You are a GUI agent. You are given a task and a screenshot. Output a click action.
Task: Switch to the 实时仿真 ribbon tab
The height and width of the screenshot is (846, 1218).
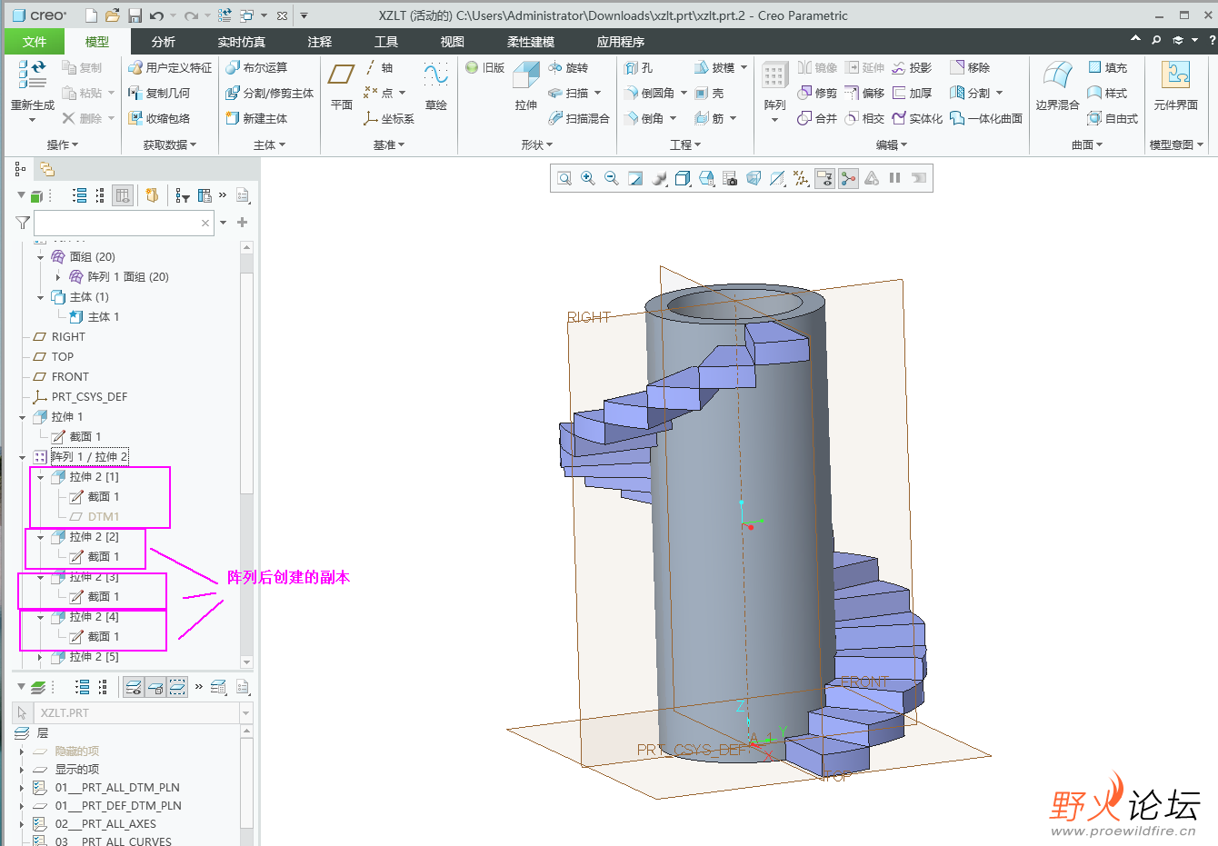pyautogui.click(x=242, y=42)
